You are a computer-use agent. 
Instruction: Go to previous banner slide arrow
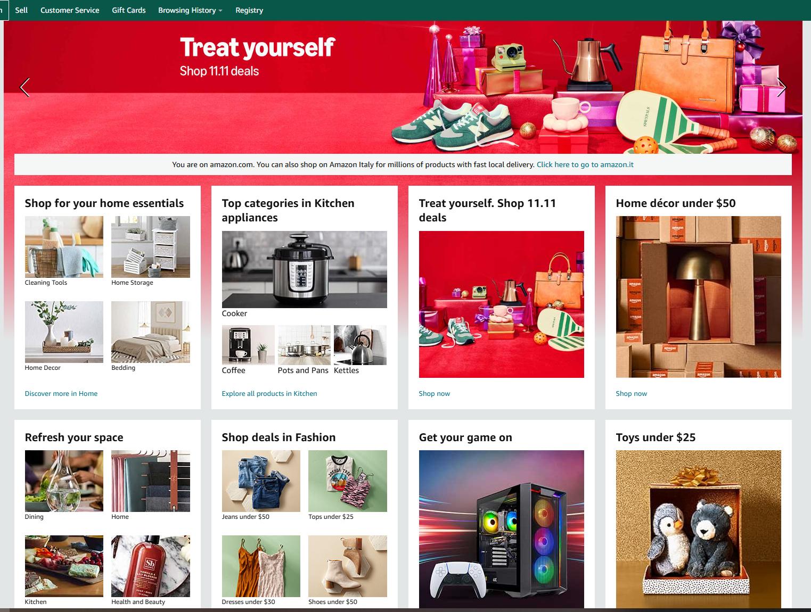click(24, 87)
